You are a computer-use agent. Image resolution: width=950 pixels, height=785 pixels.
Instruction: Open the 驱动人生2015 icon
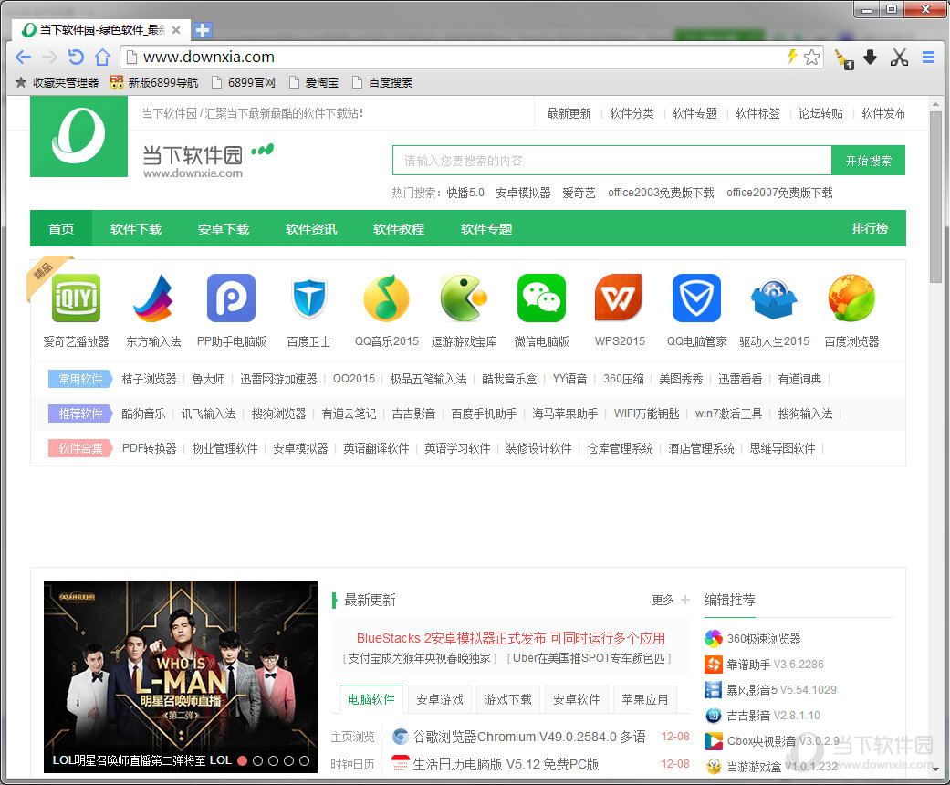(x=774, y=298)
